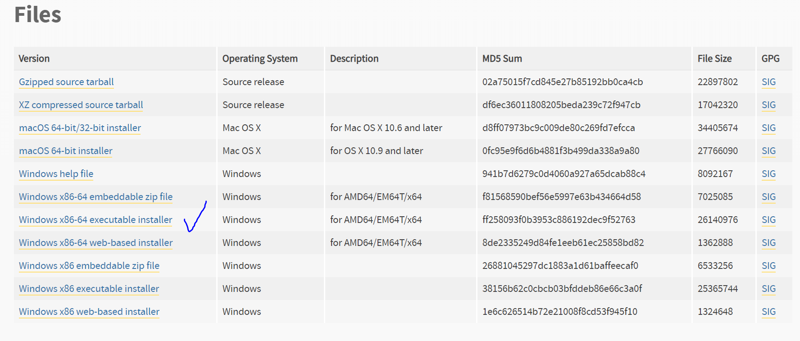Click SIG for Windows x86 web-based installer
Viewport: 800px width, 341px height.
pyautogui.click(x=768, y=312)
